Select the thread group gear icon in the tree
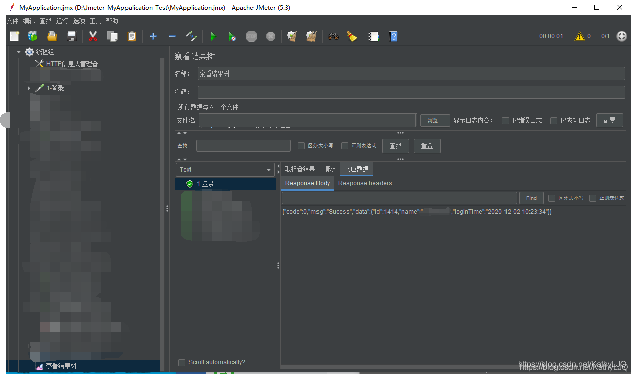 coord(29,52)
